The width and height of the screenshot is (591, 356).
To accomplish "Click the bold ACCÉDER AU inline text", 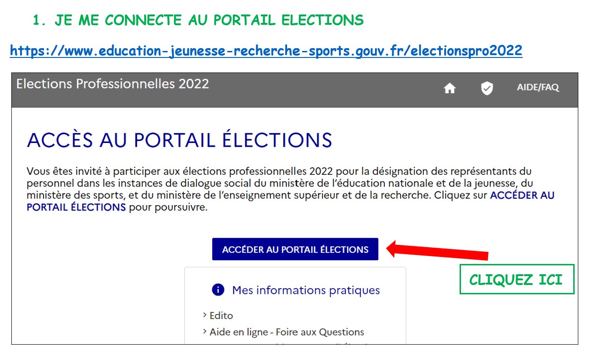I will (522, 195).
